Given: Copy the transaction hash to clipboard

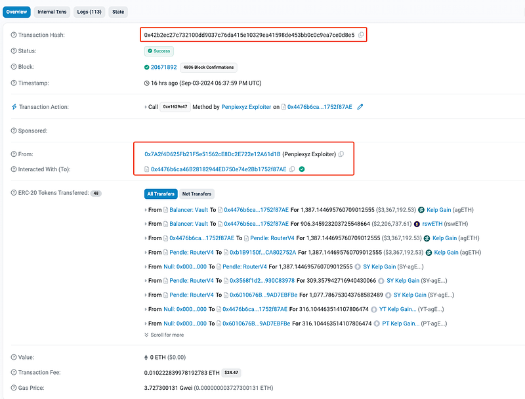Looking at the screenshot, I should pos(361,35).
